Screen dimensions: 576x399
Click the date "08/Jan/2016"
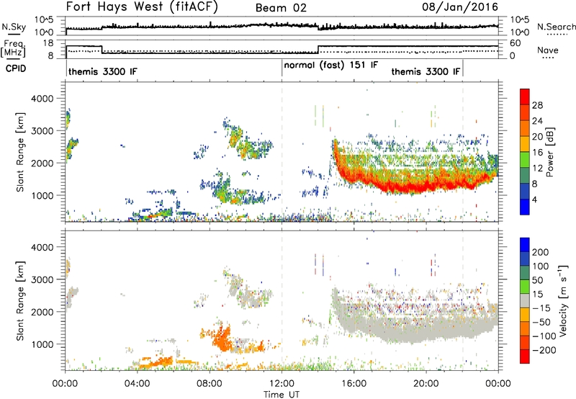(460, 6)
